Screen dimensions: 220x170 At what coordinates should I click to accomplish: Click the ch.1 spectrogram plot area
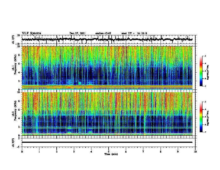(x=107, y=68)
